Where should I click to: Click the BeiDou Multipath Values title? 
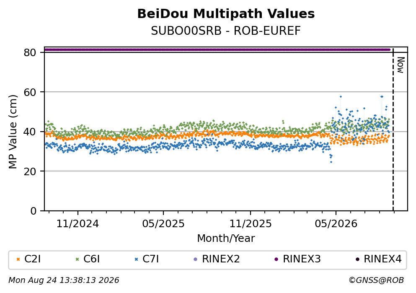point(226,14)
